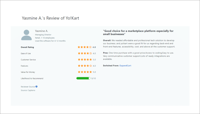Click the Reviewer Source label
Image resolution: width=200 pixels, height=114 pixels.
click(x=28, y=87)
